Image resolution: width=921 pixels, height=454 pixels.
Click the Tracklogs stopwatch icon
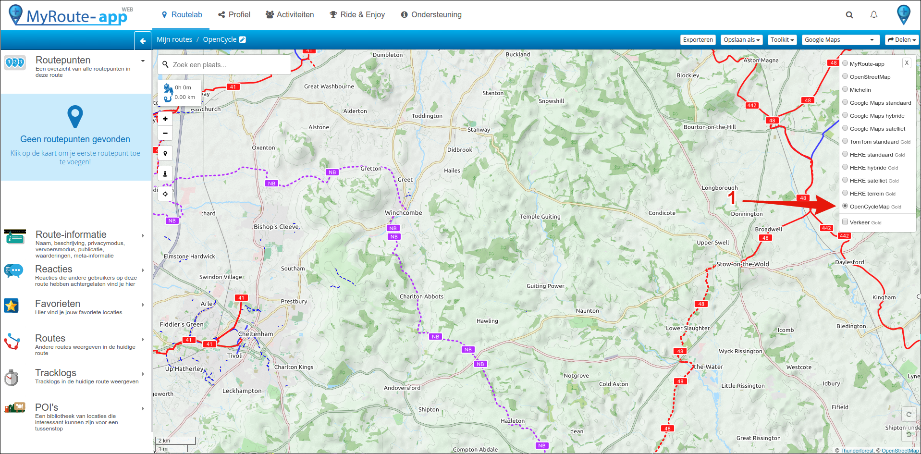pyautogui.click(x=11, y=377)
